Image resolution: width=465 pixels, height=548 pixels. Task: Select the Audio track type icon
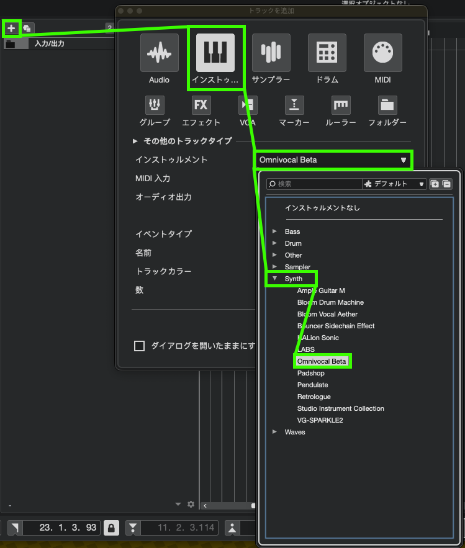click(159, 53)
